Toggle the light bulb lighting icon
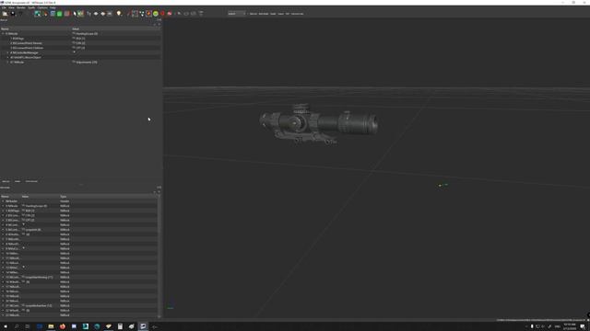 pos(119,14)
